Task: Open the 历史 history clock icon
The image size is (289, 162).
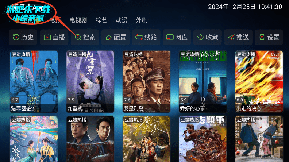Action: [x=16, y=38]
